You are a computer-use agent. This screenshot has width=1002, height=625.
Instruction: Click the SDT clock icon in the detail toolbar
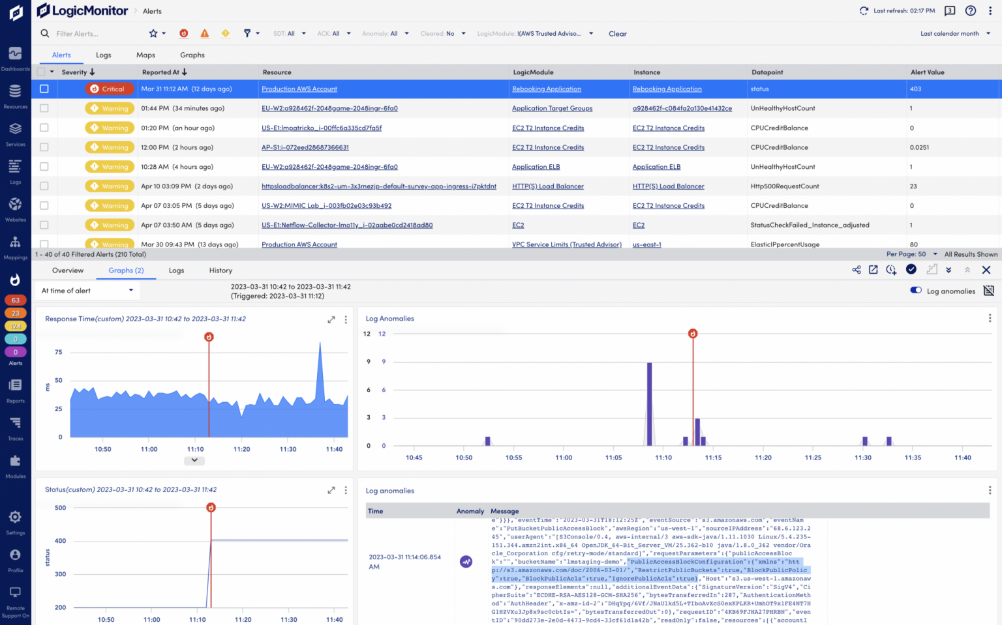pyautogui.click(x=891, y=270)
